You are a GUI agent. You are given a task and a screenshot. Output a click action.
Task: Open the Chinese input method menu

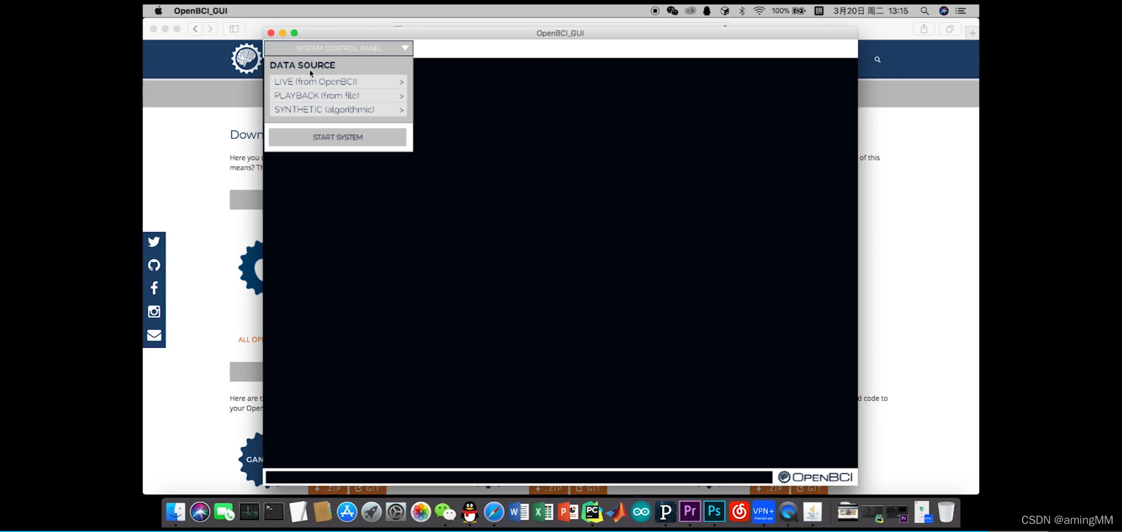pos(819,11)
